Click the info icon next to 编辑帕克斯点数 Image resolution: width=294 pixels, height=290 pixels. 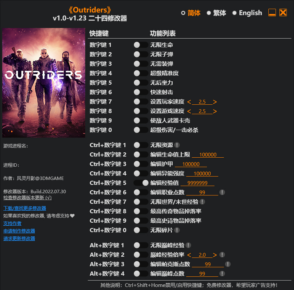(x=228, y=264)
